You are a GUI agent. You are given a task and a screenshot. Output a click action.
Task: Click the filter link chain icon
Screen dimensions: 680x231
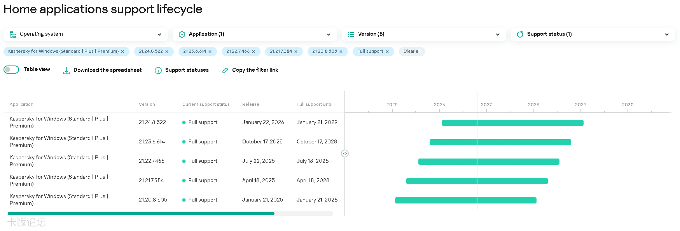pos(225,71)
